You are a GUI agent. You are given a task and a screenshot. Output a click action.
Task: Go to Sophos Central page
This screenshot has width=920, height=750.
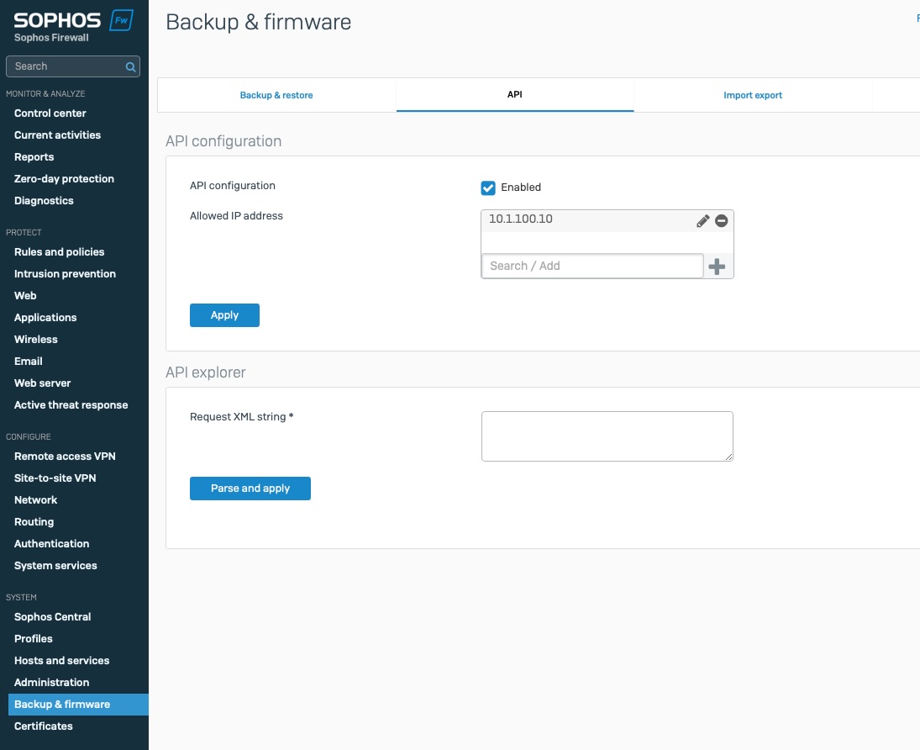(x=52, y=616)
